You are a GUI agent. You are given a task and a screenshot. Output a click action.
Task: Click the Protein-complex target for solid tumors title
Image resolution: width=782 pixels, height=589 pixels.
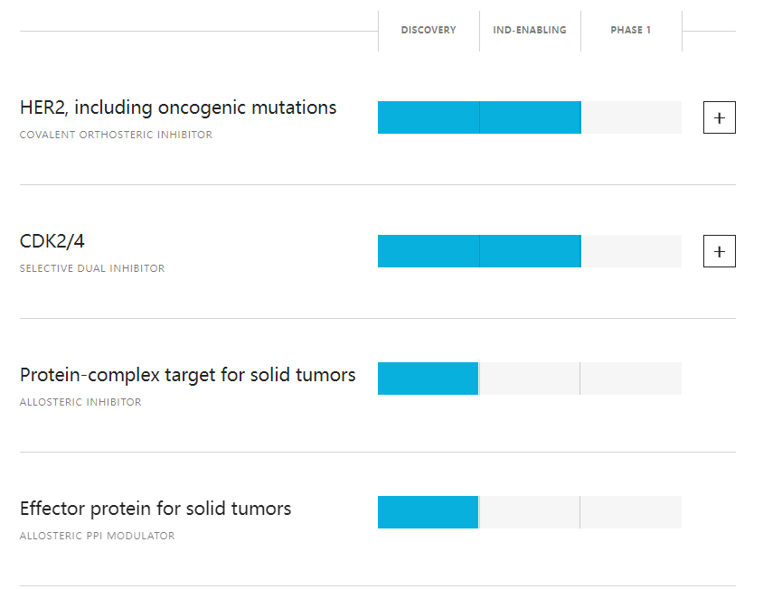(188, 375)
